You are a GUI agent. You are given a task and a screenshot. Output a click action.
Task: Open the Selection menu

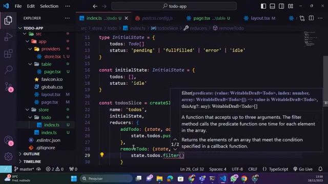click(x=49, y=6)
